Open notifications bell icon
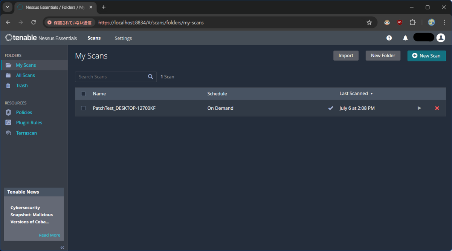452x251 pixels. [x=405, y=38]
